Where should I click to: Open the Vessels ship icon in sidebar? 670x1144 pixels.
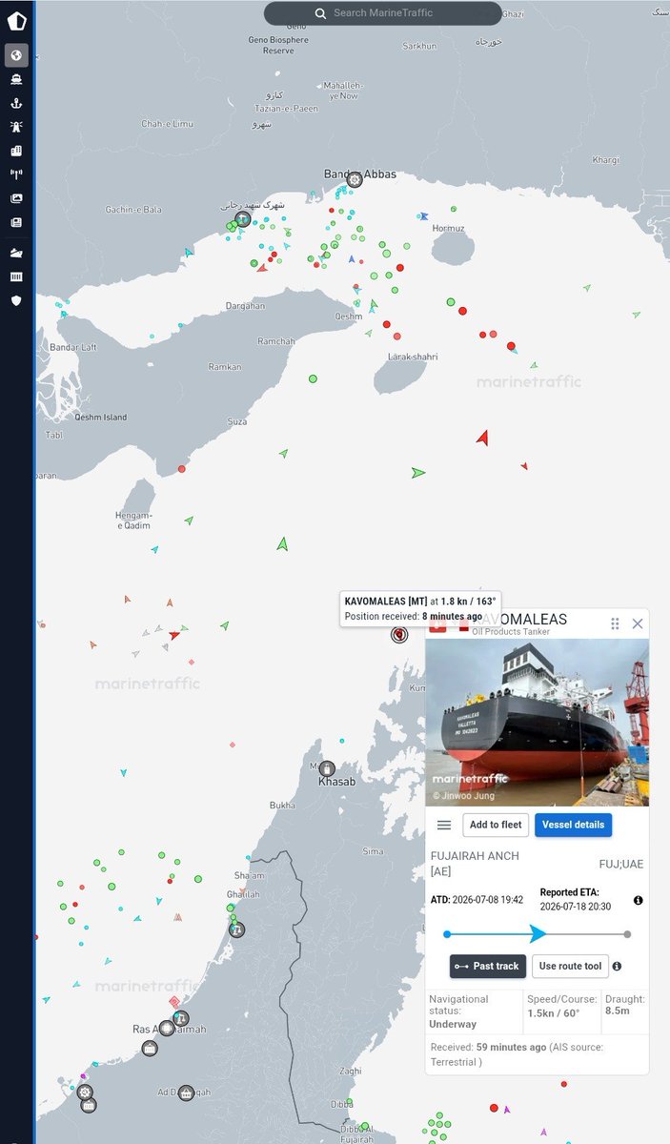pos(16,79)
